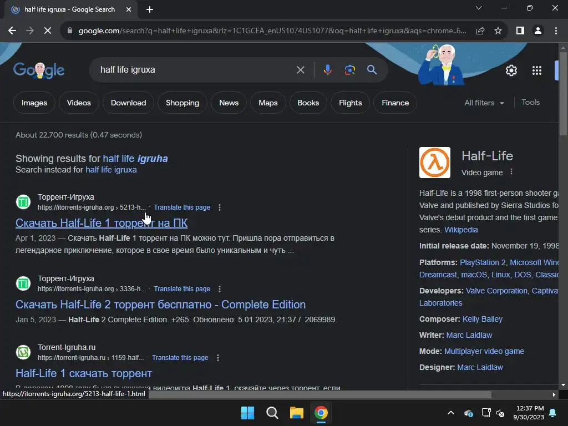The image size is (568, 426).
Task: Open options for Half-Life 2 result
Action: [x=220, y=289]
